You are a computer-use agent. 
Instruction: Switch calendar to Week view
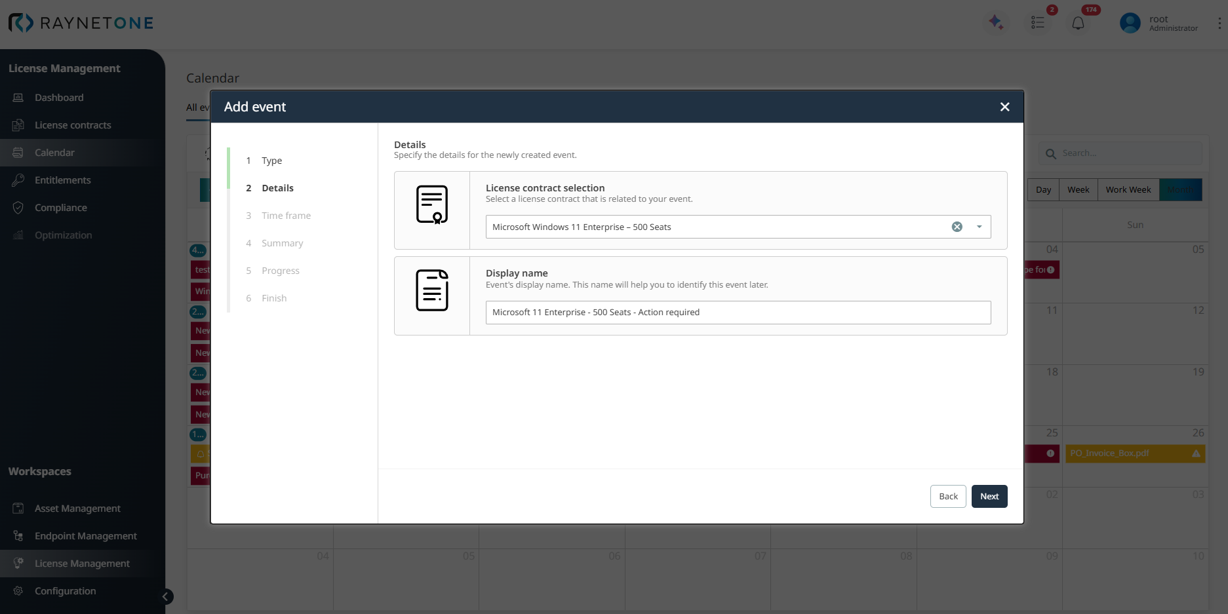[1078, 190]
